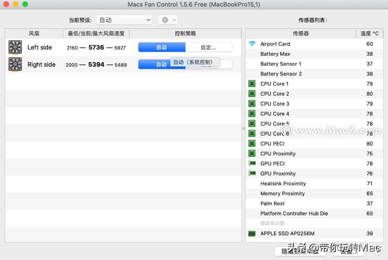
Task: Click the 磁盘驱动器 section label
Action: pos(274,223)
